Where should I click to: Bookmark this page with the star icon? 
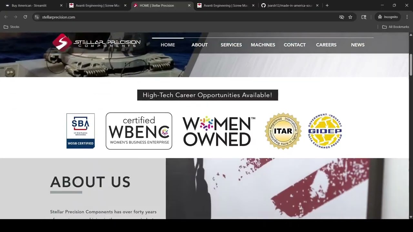350,17
